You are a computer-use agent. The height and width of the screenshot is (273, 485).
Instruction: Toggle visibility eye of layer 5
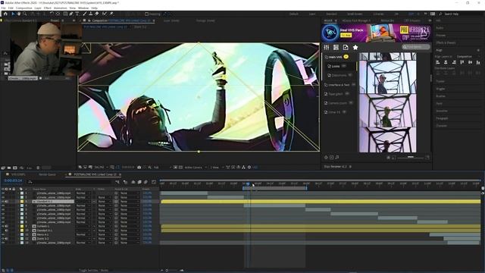click(x=3, y=210)
